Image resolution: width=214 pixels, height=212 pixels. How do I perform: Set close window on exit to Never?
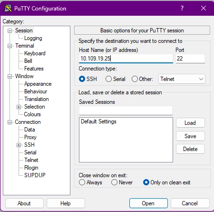114,182
